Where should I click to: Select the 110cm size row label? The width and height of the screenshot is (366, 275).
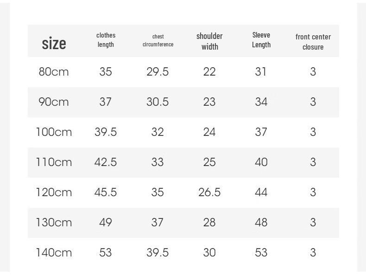pos(54,162)
